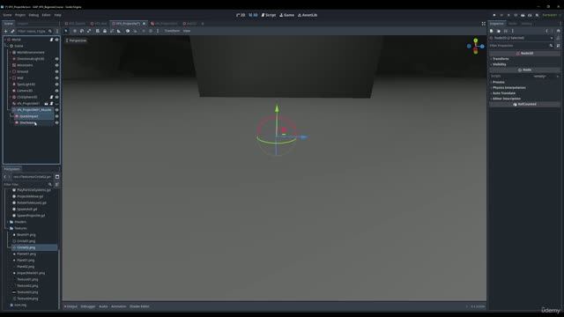564x317 pixels.
Task: Expand the Visibility section in Inspector
Action: (x=500, y=64)
